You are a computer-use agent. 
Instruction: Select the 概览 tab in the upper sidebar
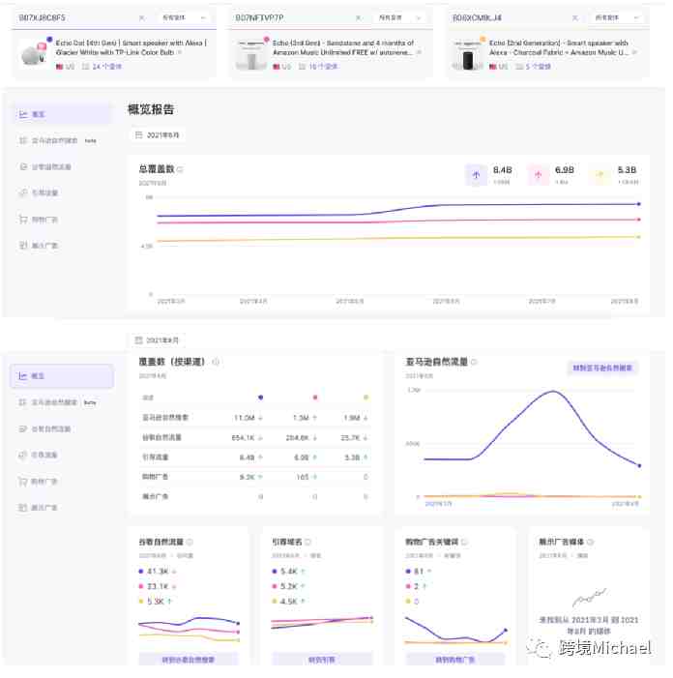(x=38, y=114)
